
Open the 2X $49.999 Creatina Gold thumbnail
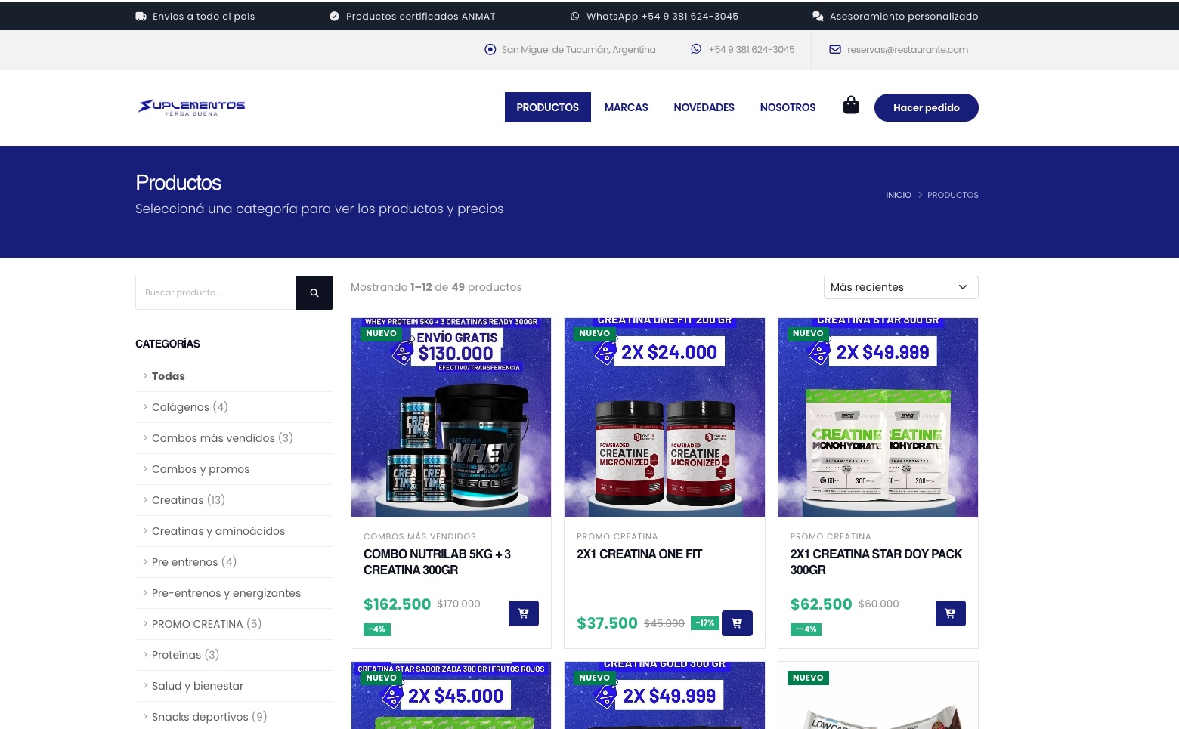pos(664,695)
